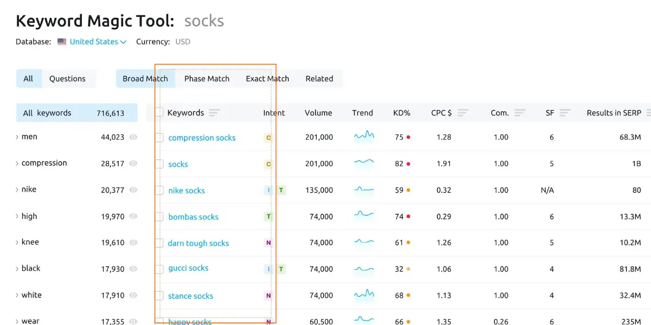Switch to the Questions tab
This screenshot has height=325, width=651.
pyautogui.click(x=67, y=79)
